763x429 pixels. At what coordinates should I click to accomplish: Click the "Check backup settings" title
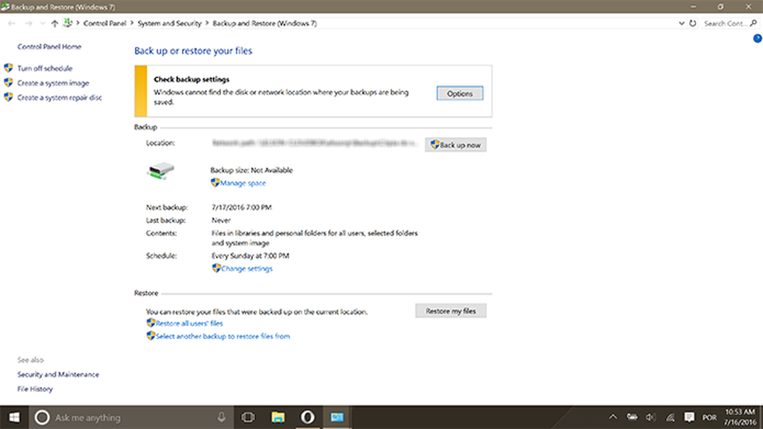pyautogui.click(x=192, y=79)
